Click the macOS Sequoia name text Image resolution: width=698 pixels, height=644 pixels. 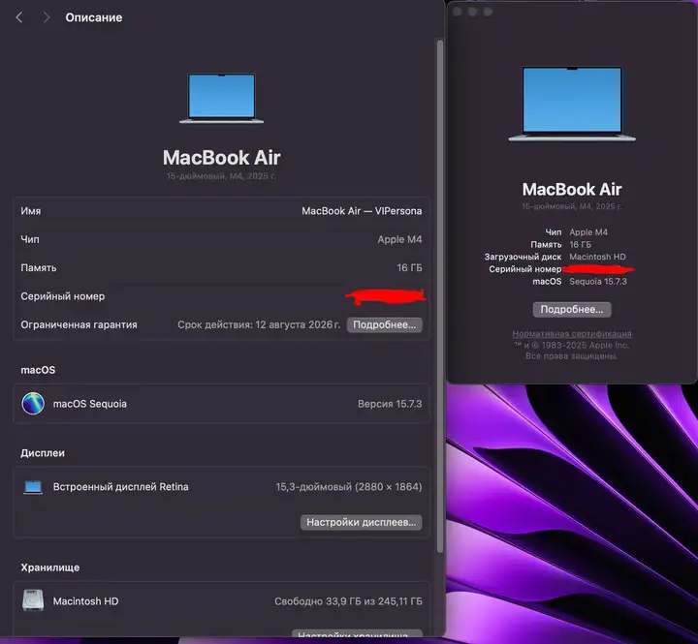pyautogui.click(x=90, y=404)
